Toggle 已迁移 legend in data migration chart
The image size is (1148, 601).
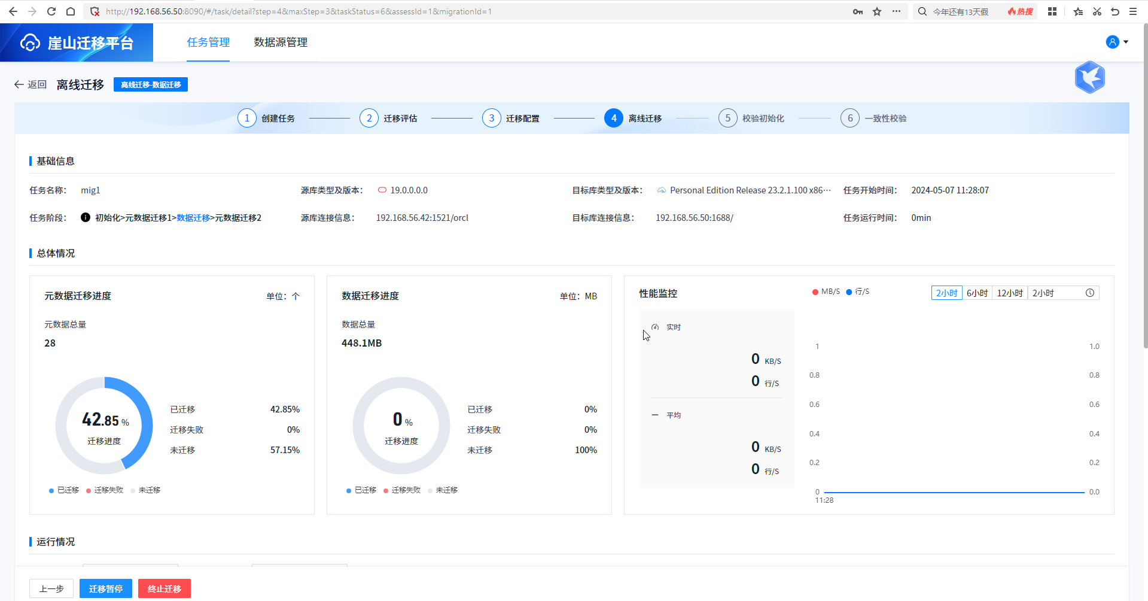(x=361, y=490)
